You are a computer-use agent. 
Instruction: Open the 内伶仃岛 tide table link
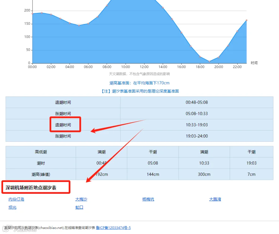point(16,199)
